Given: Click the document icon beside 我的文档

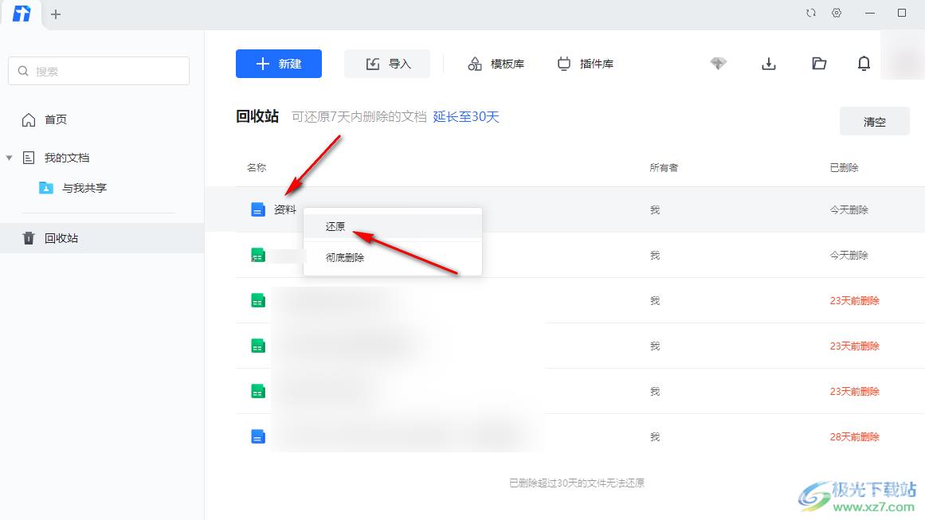Looking at the screenshot, I should pyautogui.click(x=29, y=158).
